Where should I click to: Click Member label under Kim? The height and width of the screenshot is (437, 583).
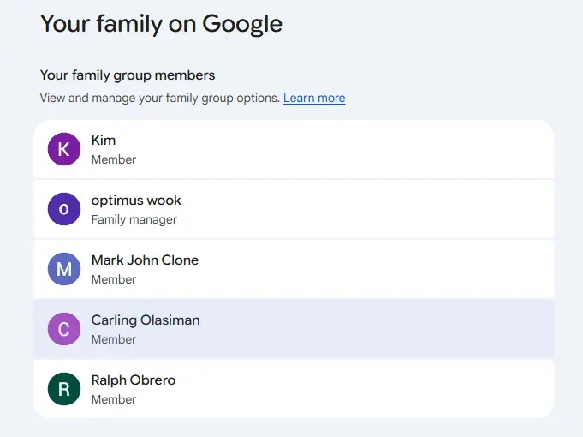(x=114, y=159)
